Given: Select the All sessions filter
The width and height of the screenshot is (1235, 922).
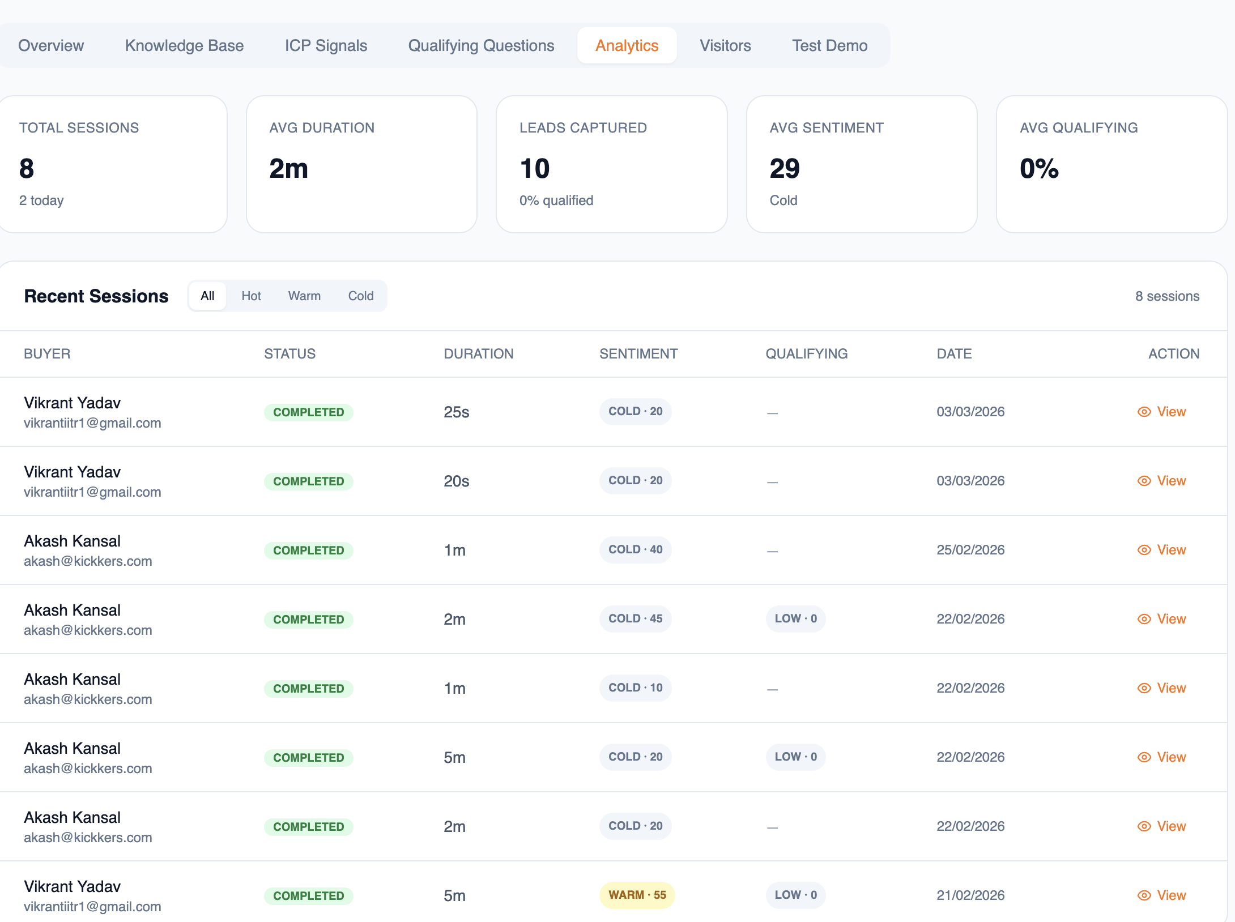Looking at the screenshot, I should (207, 296).
